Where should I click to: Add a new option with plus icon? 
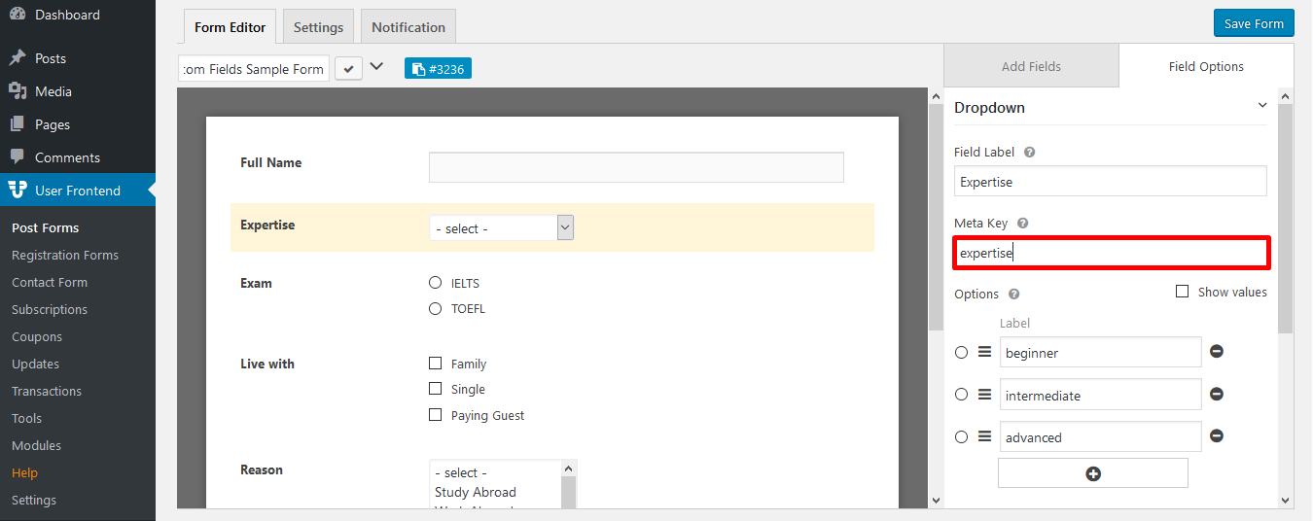pyautogui.click(x=1092, y=473)
